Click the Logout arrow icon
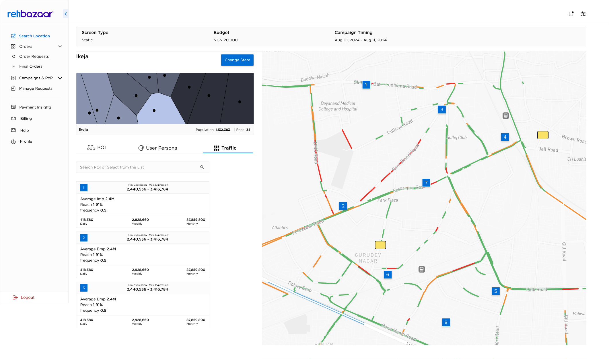Screen dimensions: 609x359 point(15,297)
